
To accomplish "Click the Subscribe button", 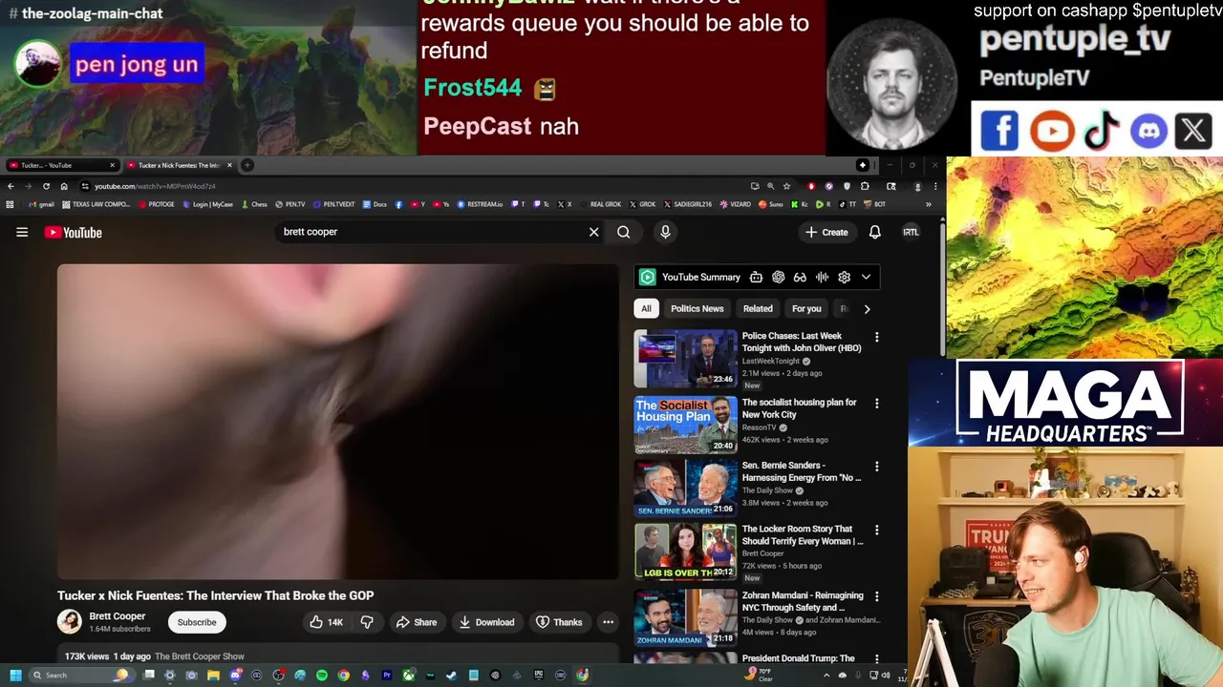I will 197,622.
